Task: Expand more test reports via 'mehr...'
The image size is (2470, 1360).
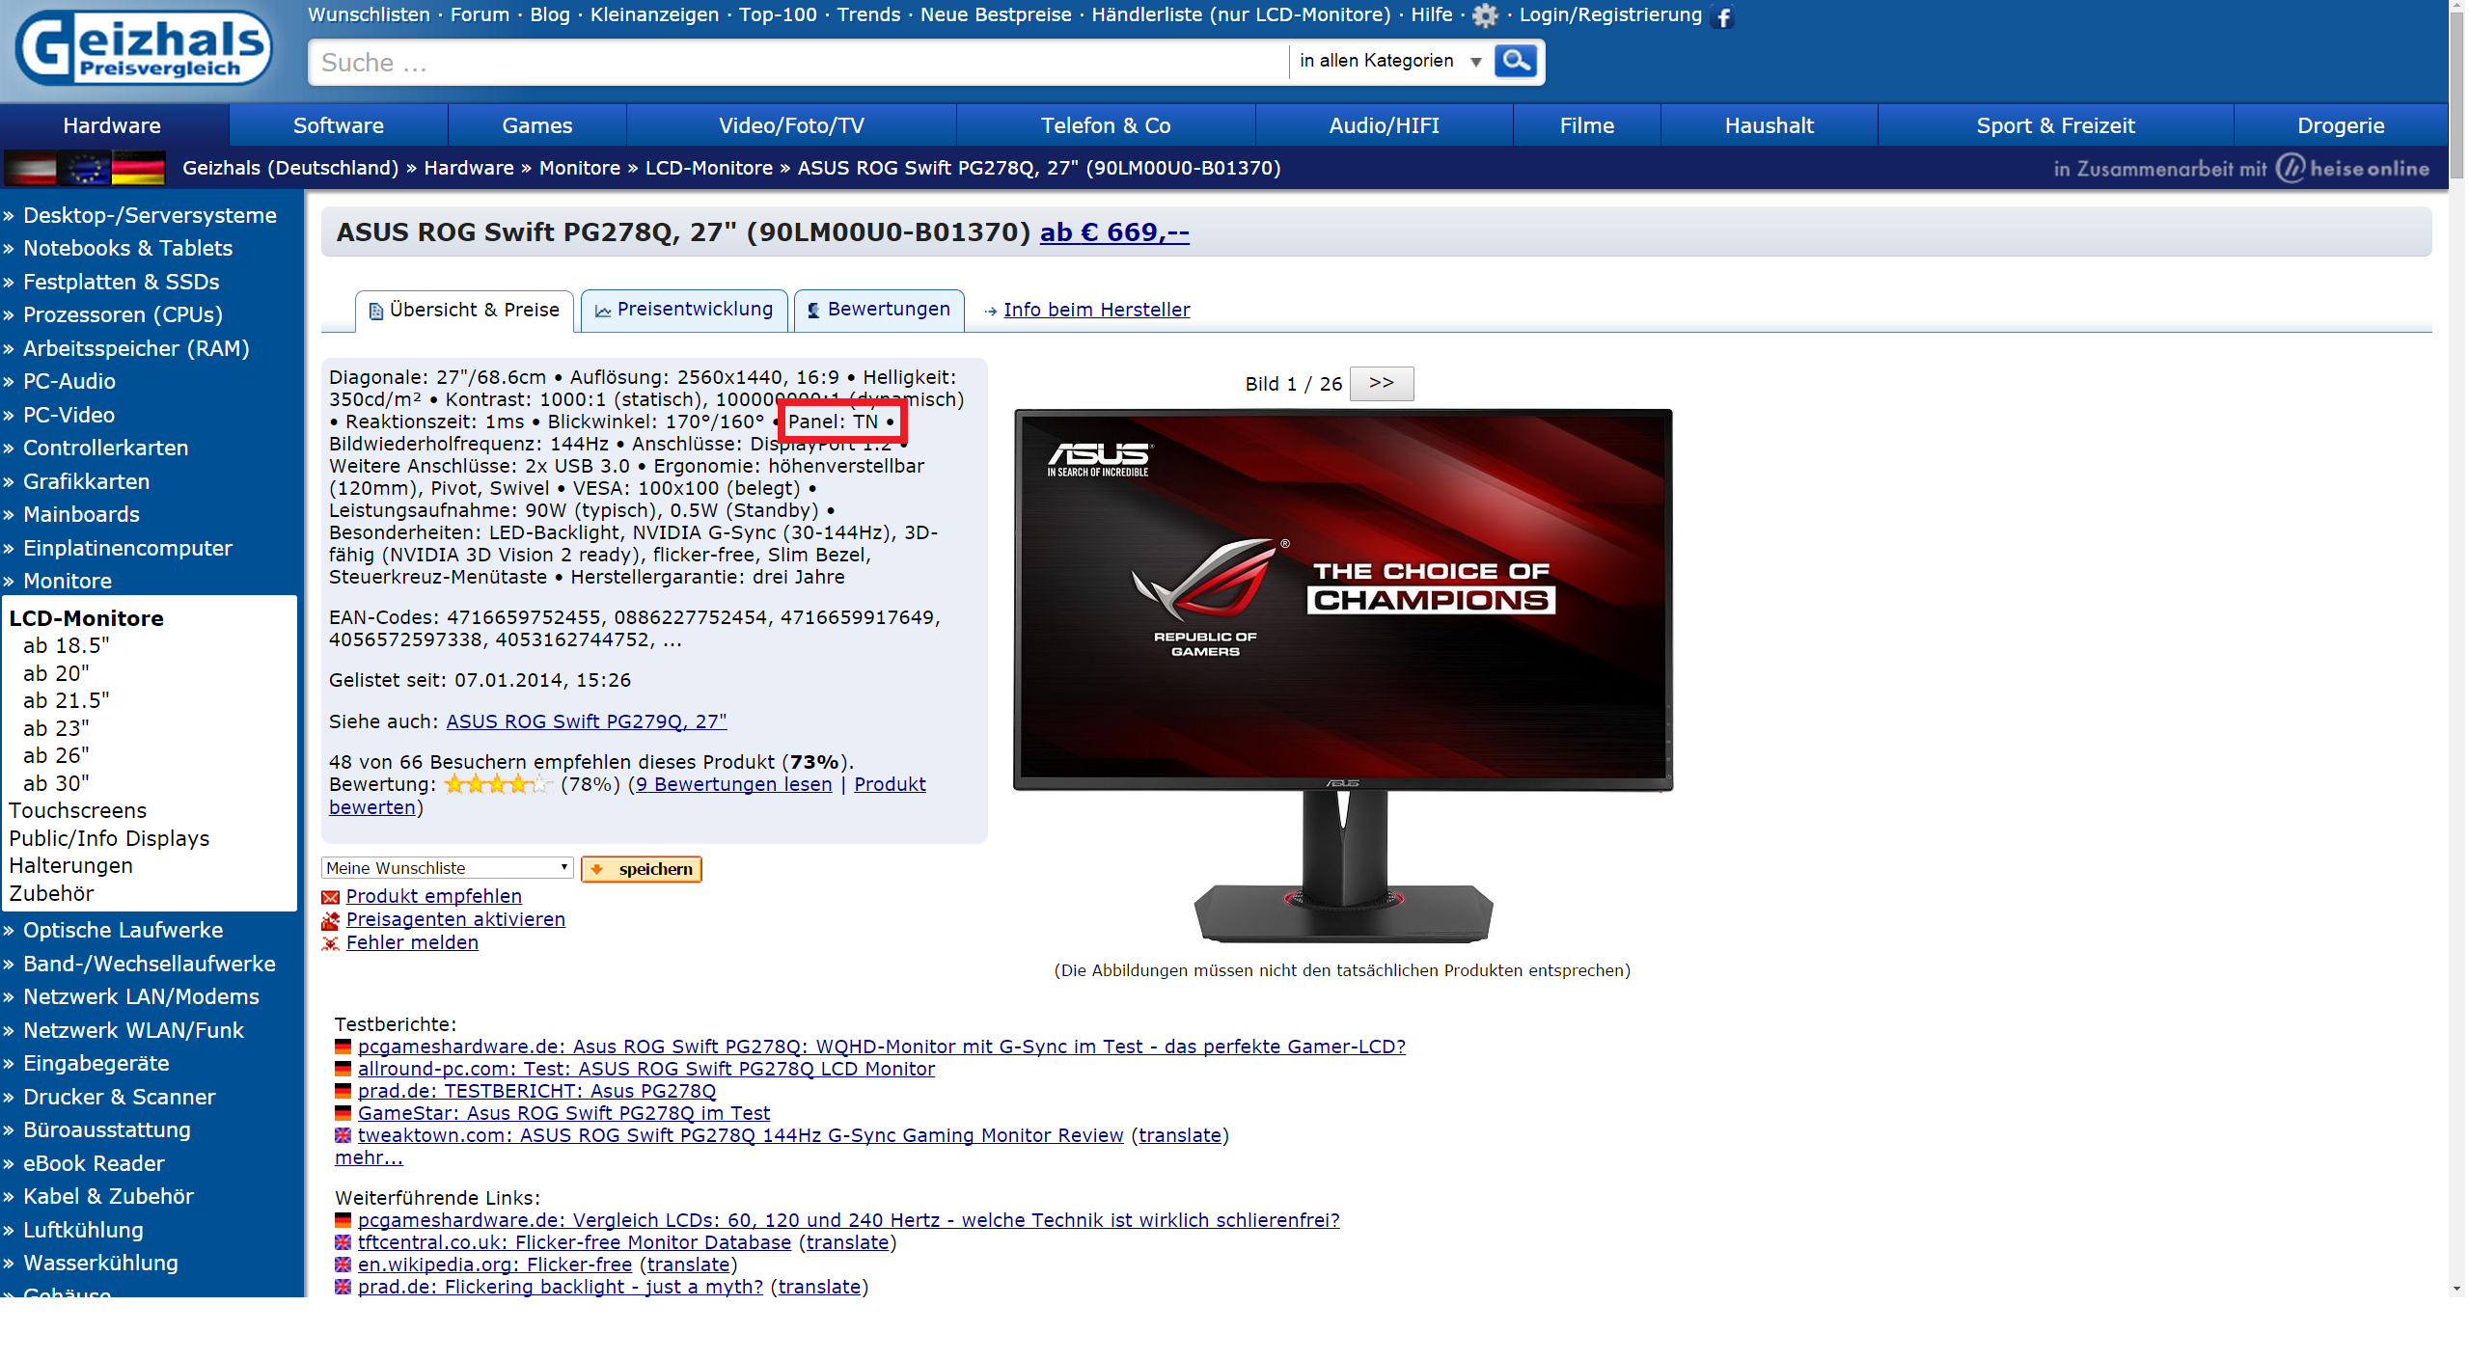Action: coord(369,1157)
